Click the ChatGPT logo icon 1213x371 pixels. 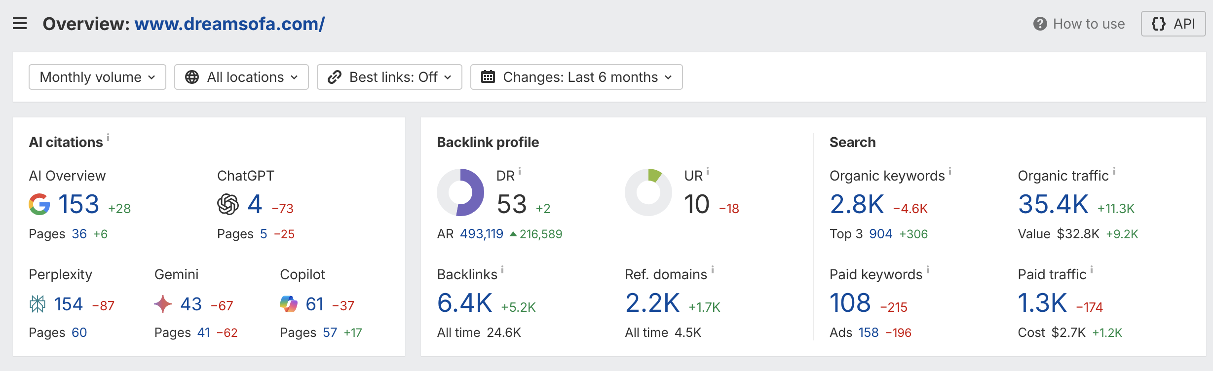[x=228, y=204]
